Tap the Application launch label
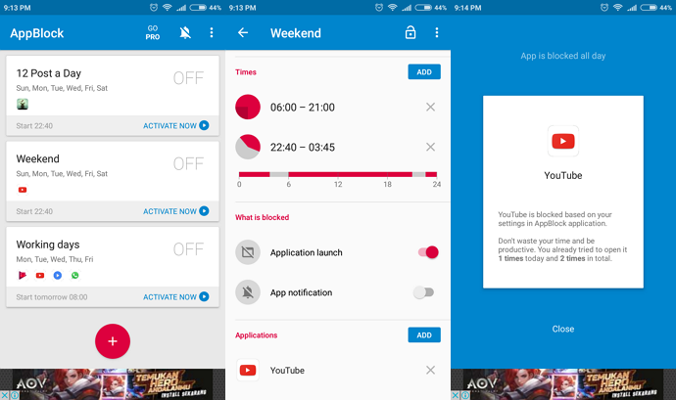Screen dimensions: 676x400 (x=306, y=252)
